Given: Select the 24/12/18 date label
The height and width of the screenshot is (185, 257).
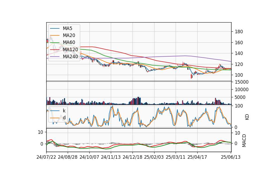Looking at the screenshot, I should tap(133, 157).
